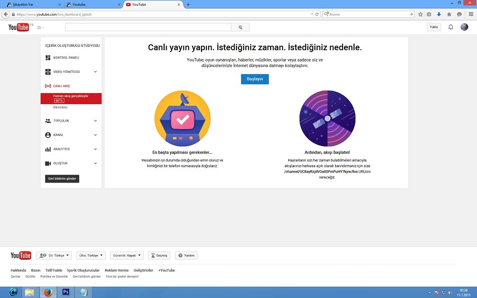
Task: Open the Hakkında footer link
Action: coord(18,271)
